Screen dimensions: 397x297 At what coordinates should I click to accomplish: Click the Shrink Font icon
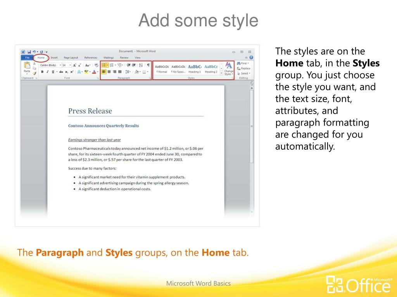[x=79, y=65]
